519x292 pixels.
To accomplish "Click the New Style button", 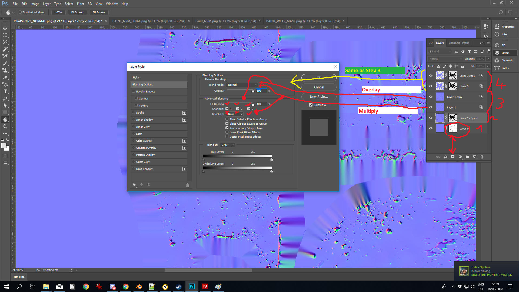I will click(319, 97).
